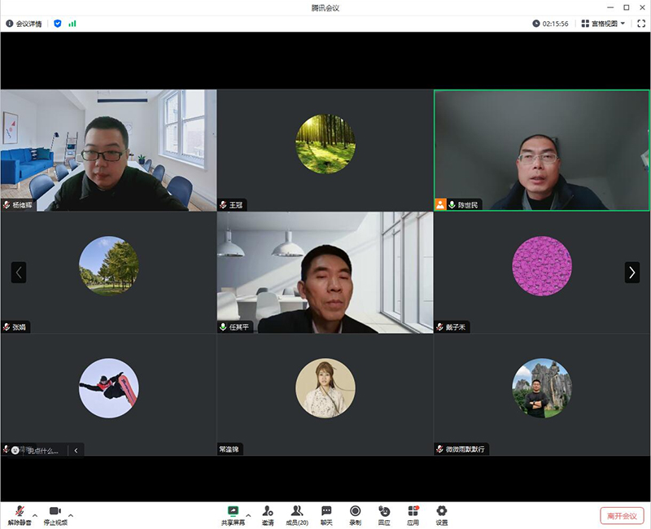Viewport: 651px width, 529px height.
Task: Open the 宫格视图 layout view dropdown
Action: [x=603, y=24]
